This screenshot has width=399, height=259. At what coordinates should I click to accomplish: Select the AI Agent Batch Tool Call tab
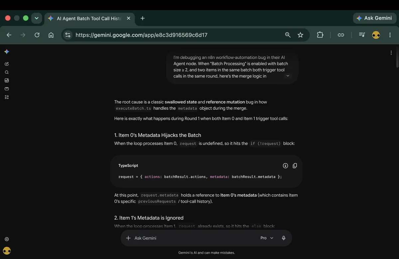tap(89, 18)
